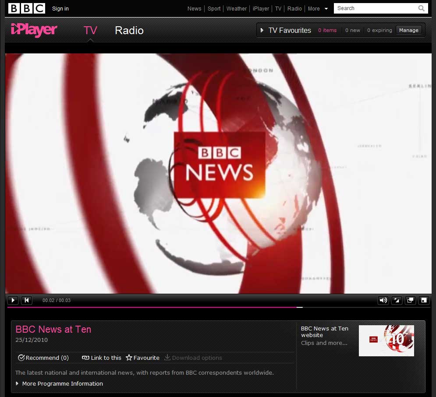Viewport: 436px width, 397px height.
Task: Open the pop-out player window icon
Action: [411, 300]
